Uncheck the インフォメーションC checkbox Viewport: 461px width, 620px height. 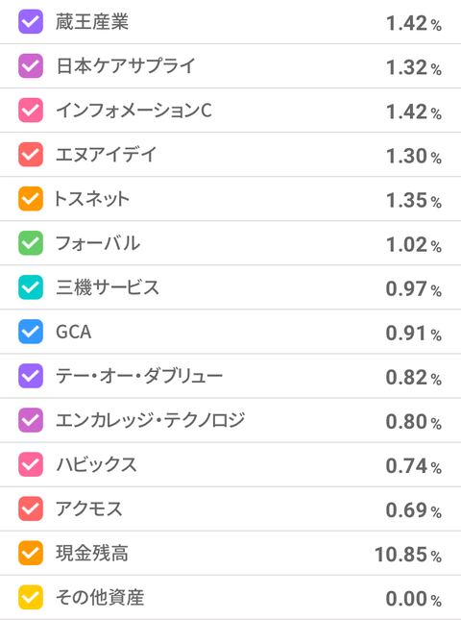click(31, 111)
